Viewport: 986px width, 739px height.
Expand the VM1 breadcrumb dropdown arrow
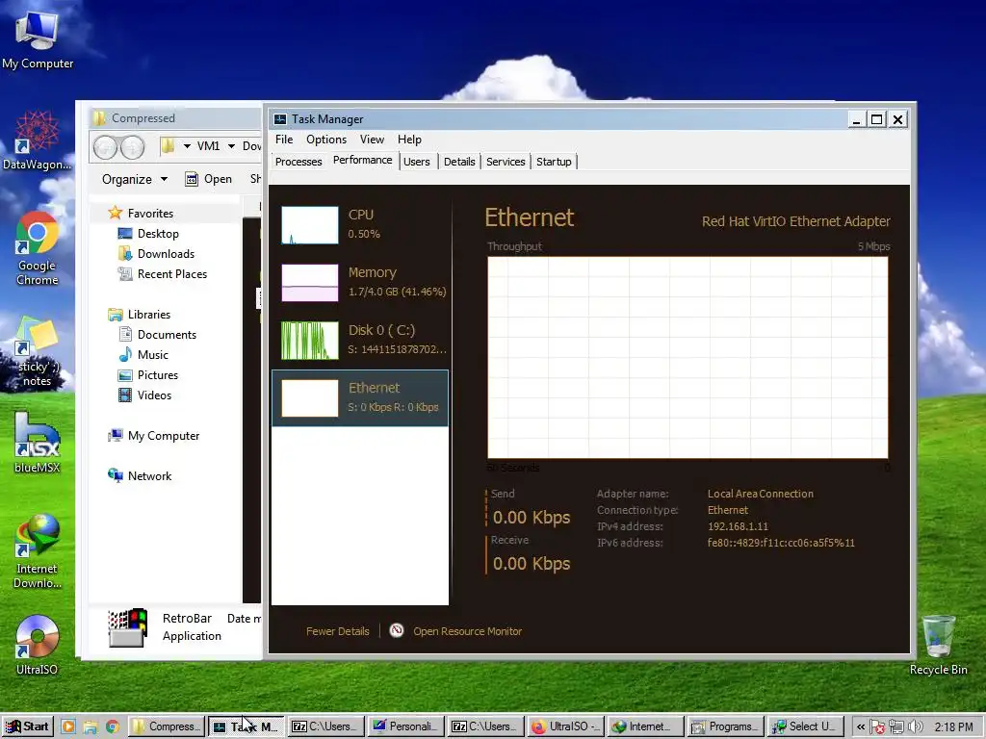click(x=231, y=146)
